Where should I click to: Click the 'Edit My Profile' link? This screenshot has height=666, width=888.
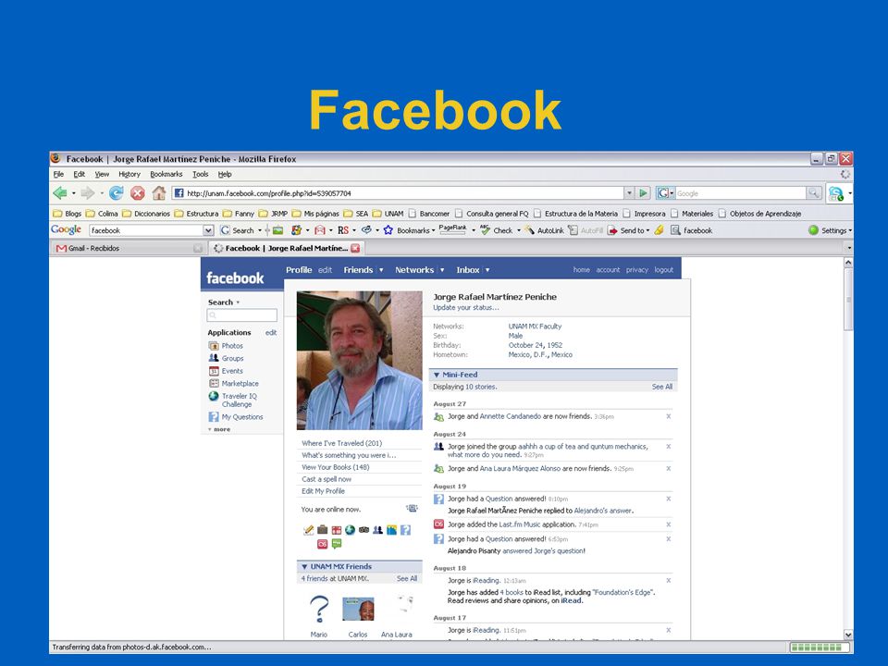323,491
